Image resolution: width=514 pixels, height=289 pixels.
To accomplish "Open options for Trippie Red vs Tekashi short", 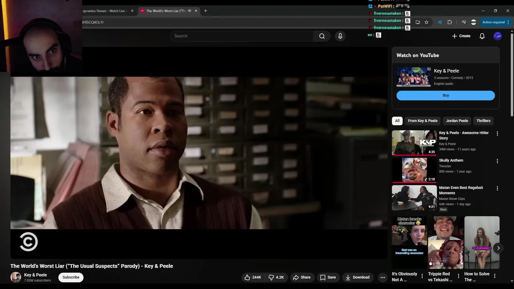I will click(x=459, y=276).
